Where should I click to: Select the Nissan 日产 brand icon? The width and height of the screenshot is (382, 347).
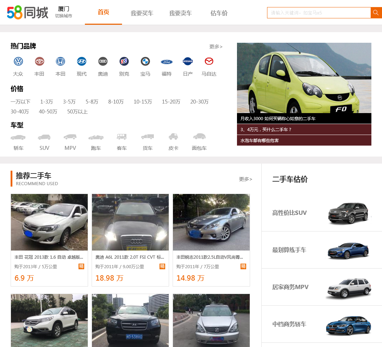(x=188, y=61)
